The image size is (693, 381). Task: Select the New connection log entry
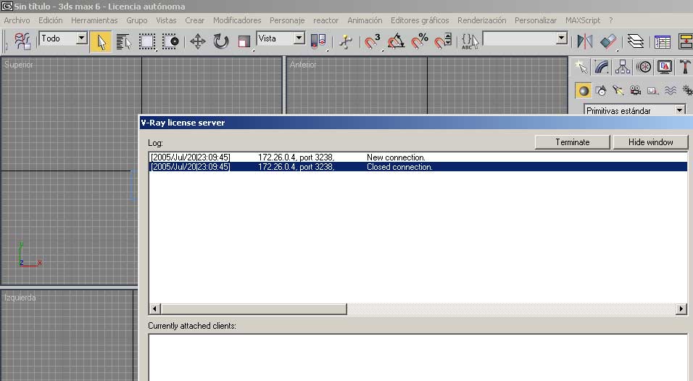418,157
